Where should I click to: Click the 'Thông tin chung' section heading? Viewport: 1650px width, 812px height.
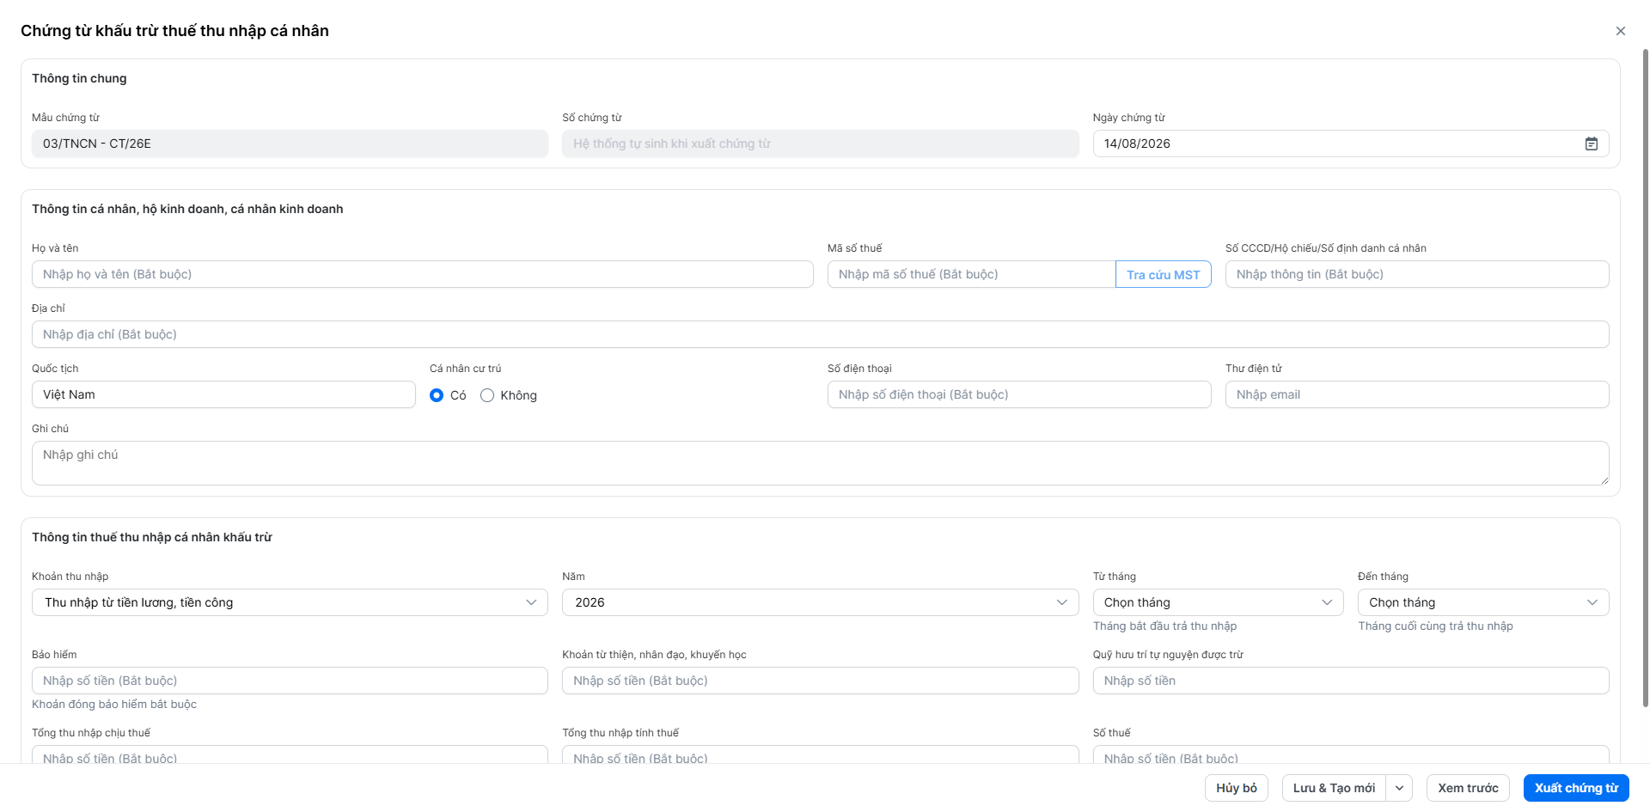tap(79, 78)
